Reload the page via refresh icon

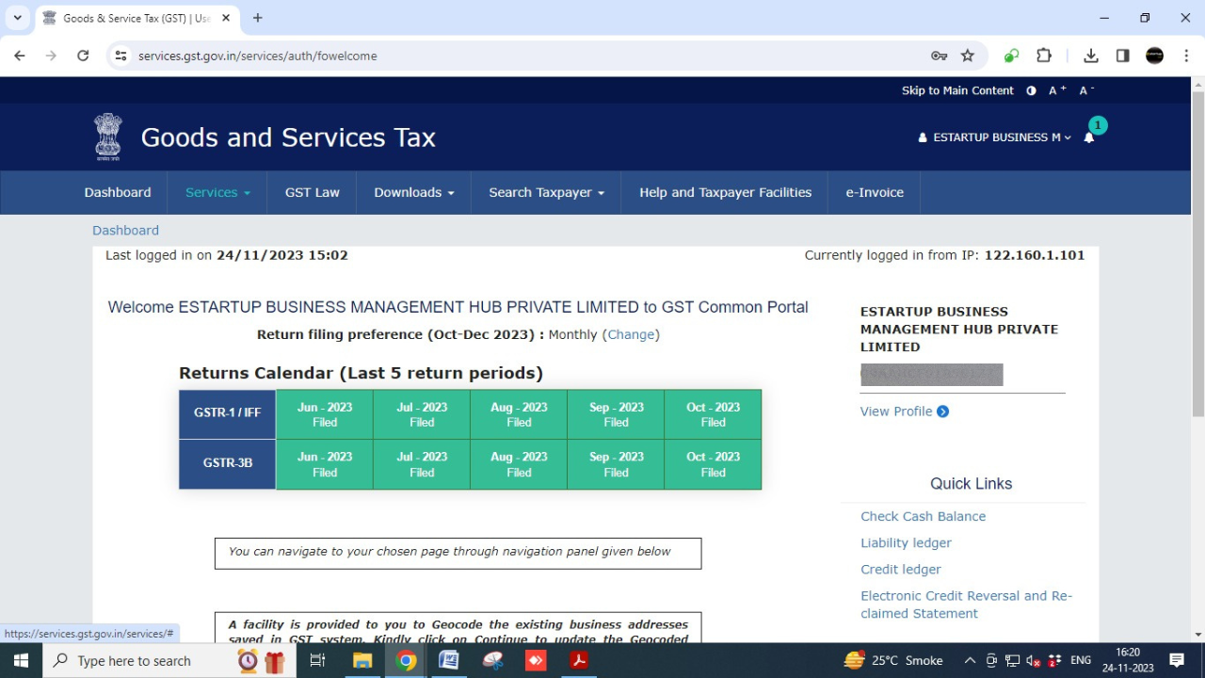[x=83, y=56]
